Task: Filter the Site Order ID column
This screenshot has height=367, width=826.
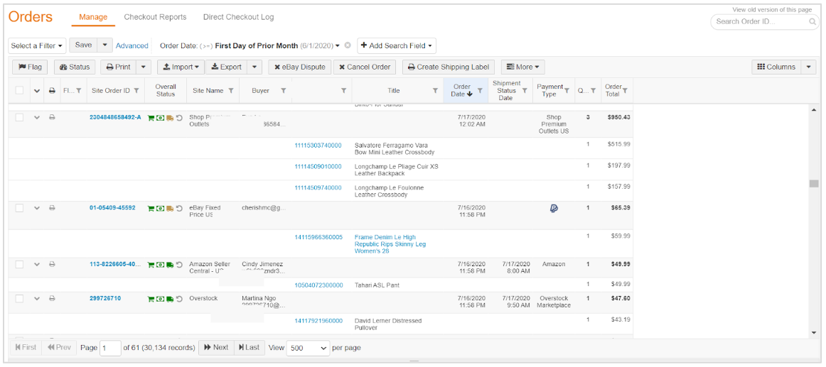Action: point(136,90)
